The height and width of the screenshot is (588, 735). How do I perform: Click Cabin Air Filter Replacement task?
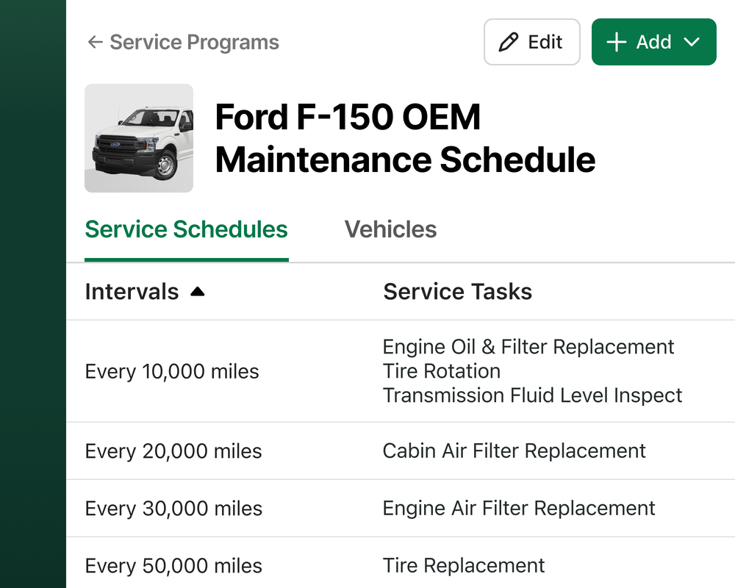point(514,451)
